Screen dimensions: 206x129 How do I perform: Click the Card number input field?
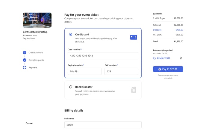click(x=103, y=55)
